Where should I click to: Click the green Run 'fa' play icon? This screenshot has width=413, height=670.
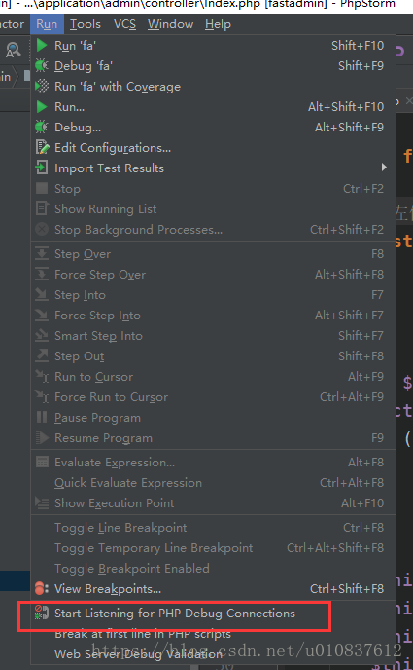(x=42, y=46)
